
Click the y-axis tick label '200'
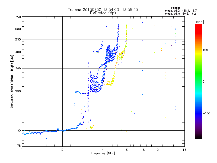point(18,91)
